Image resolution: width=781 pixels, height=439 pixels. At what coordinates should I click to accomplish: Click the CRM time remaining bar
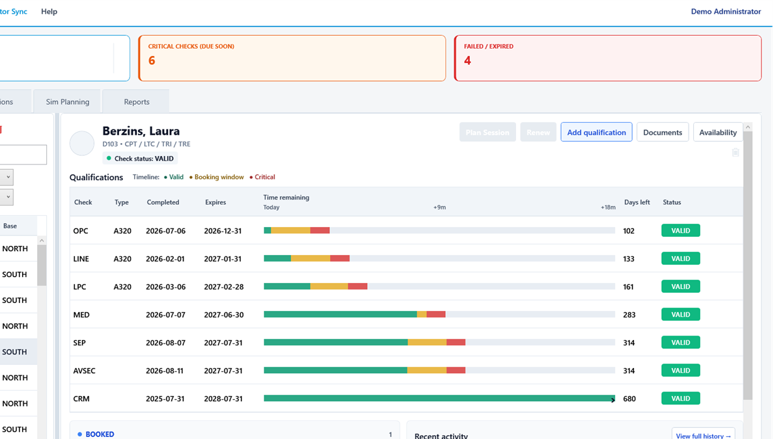coord(439,398)
